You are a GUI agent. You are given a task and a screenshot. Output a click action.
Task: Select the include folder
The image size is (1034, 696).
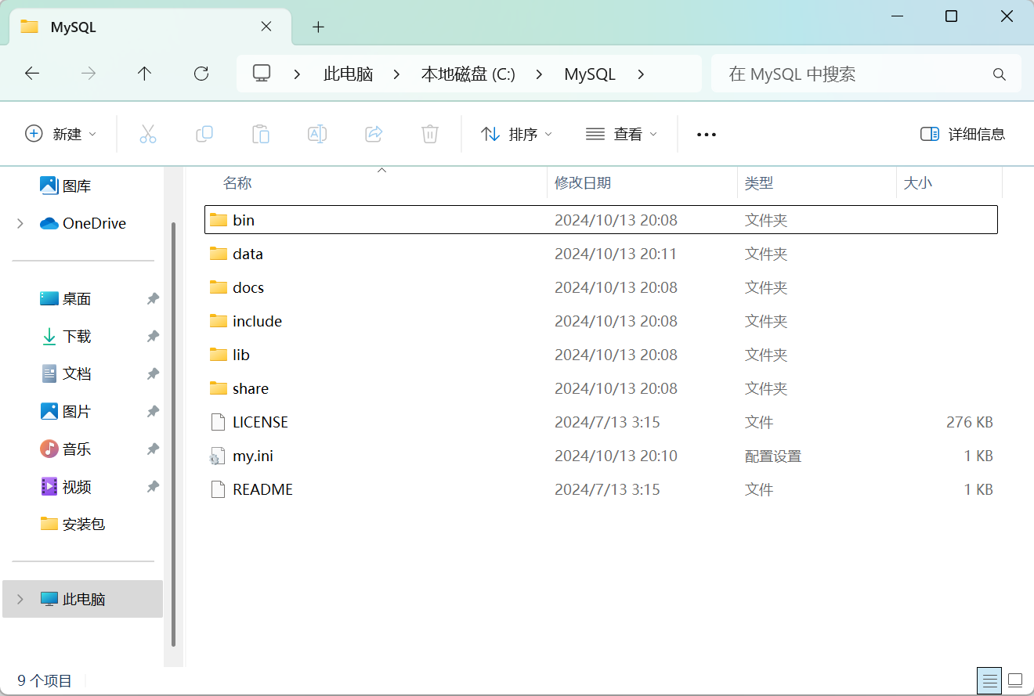point(601,321)
